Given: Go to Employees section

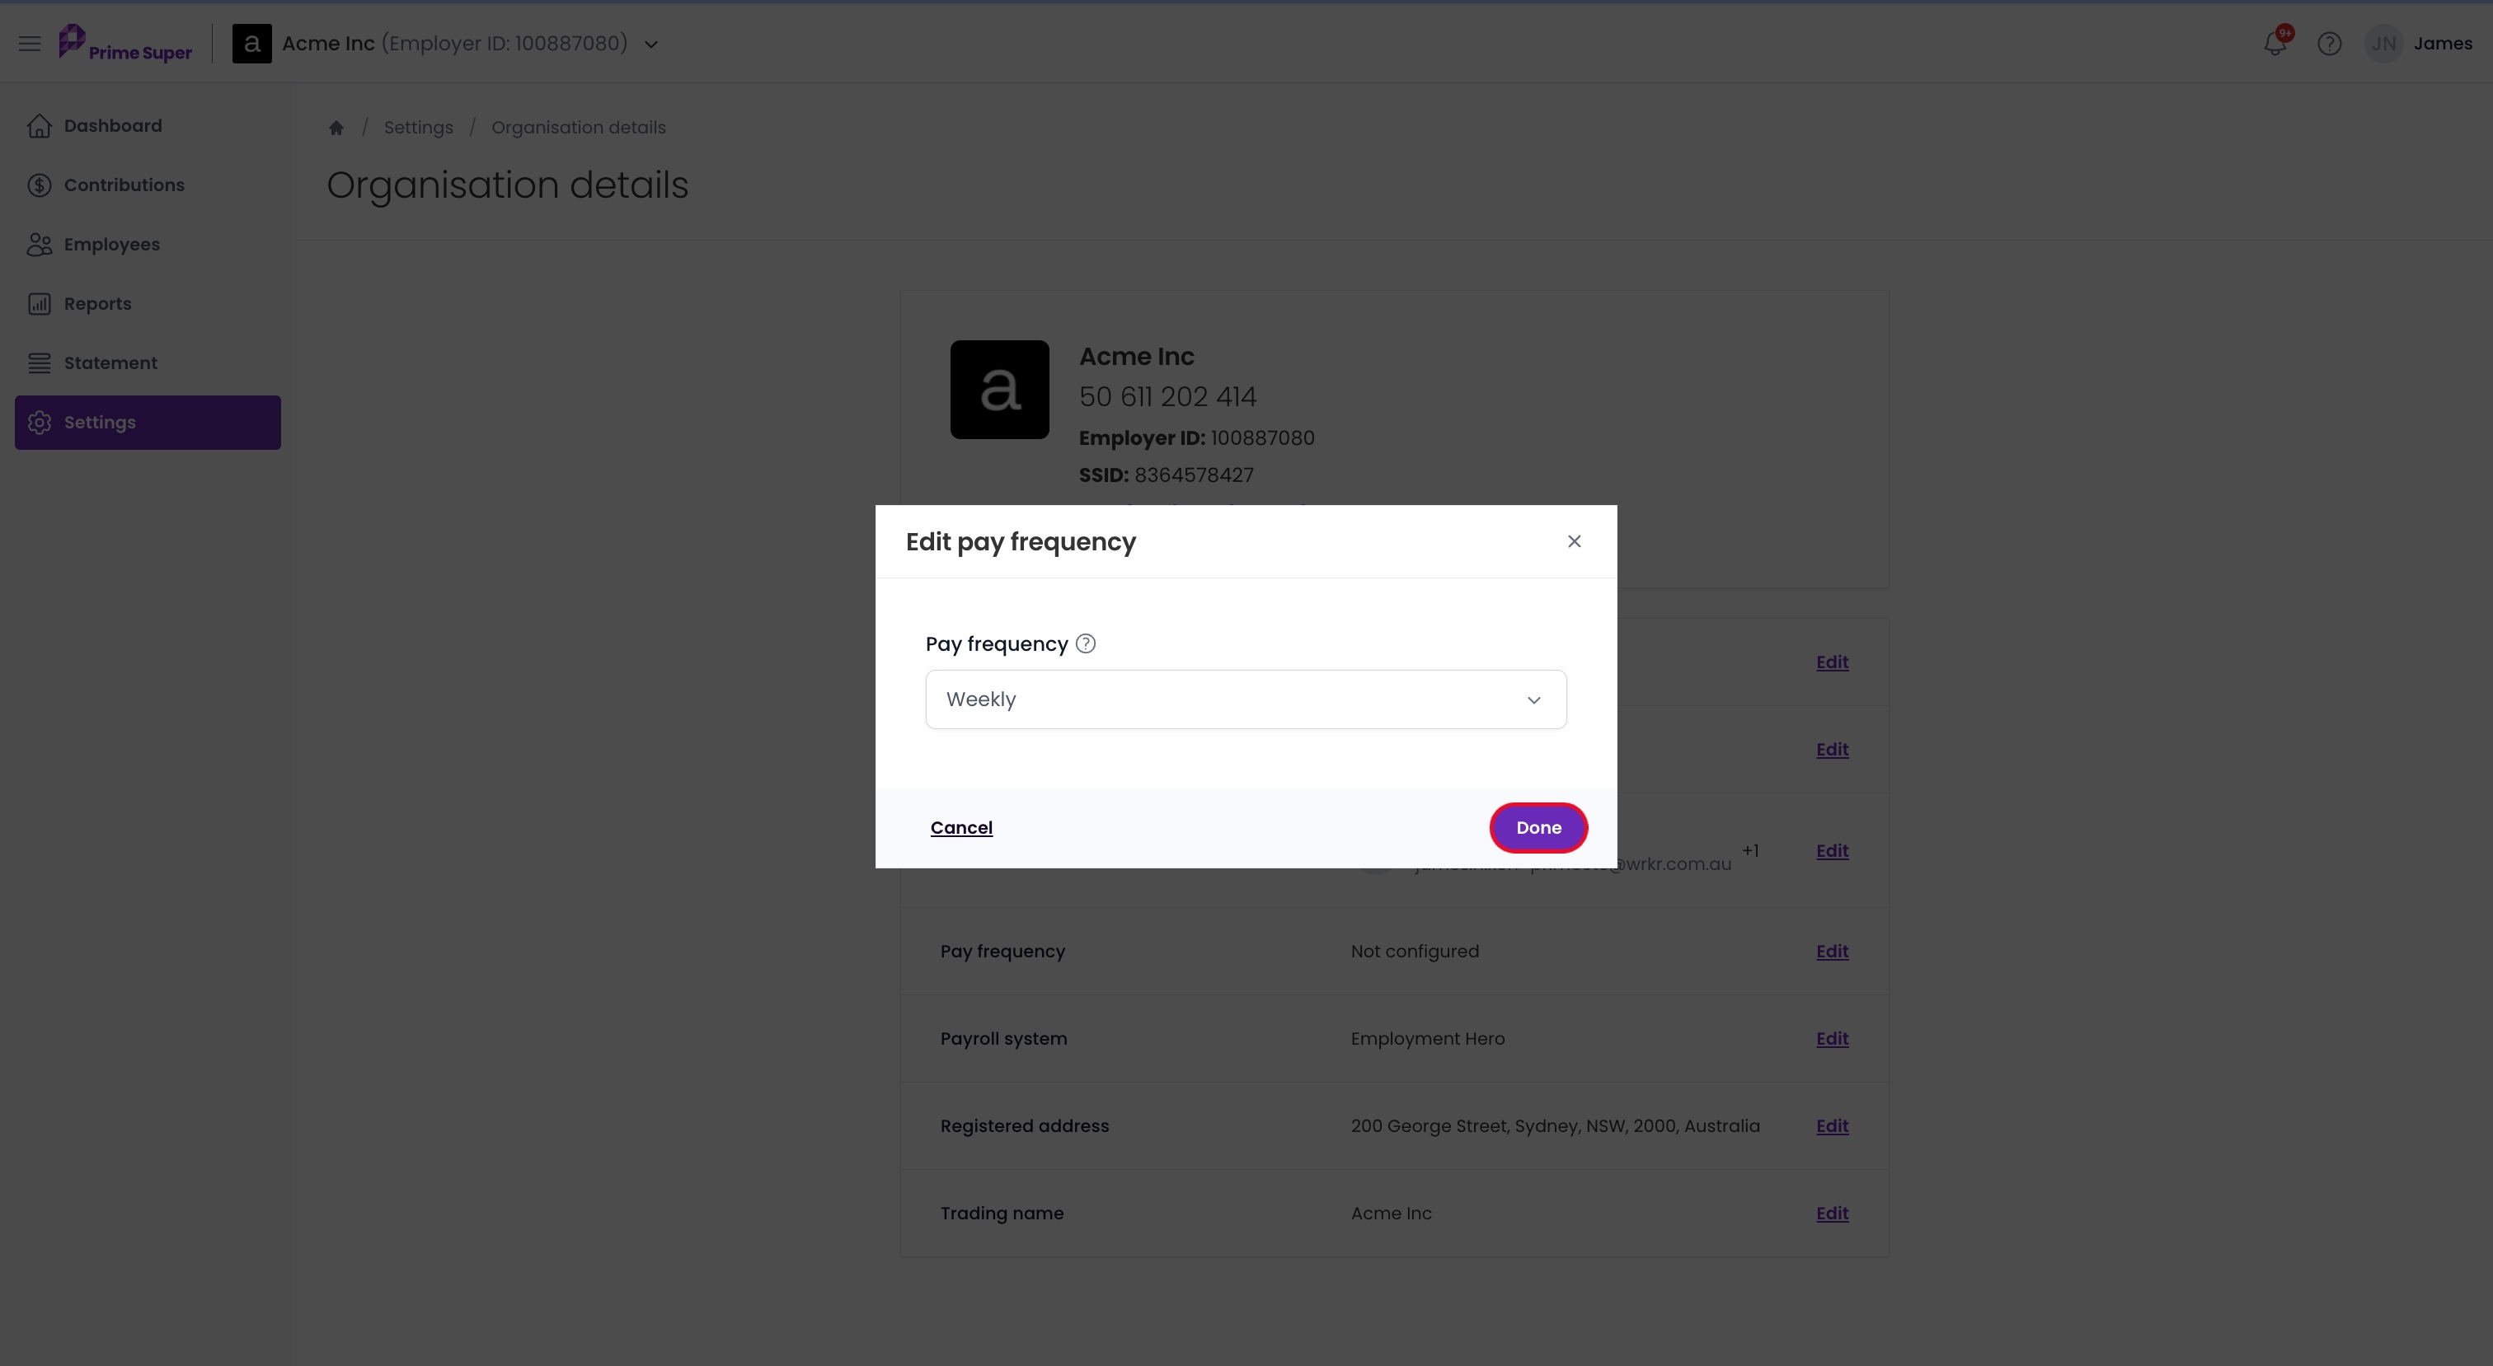Looking at the screenshot, I should coord(147,245).
